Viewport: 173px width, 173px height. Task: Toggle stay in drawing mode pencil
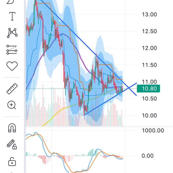[12, 144]
